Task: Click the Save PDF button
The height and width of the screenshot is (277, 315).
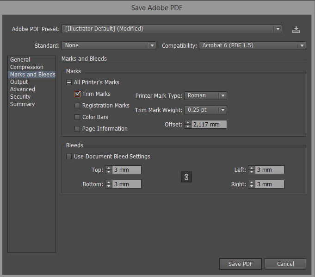Action: pos(241,264)
